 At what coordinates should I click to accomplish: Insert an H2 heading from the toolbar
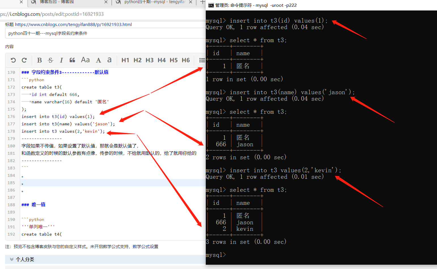pos(137,60)
